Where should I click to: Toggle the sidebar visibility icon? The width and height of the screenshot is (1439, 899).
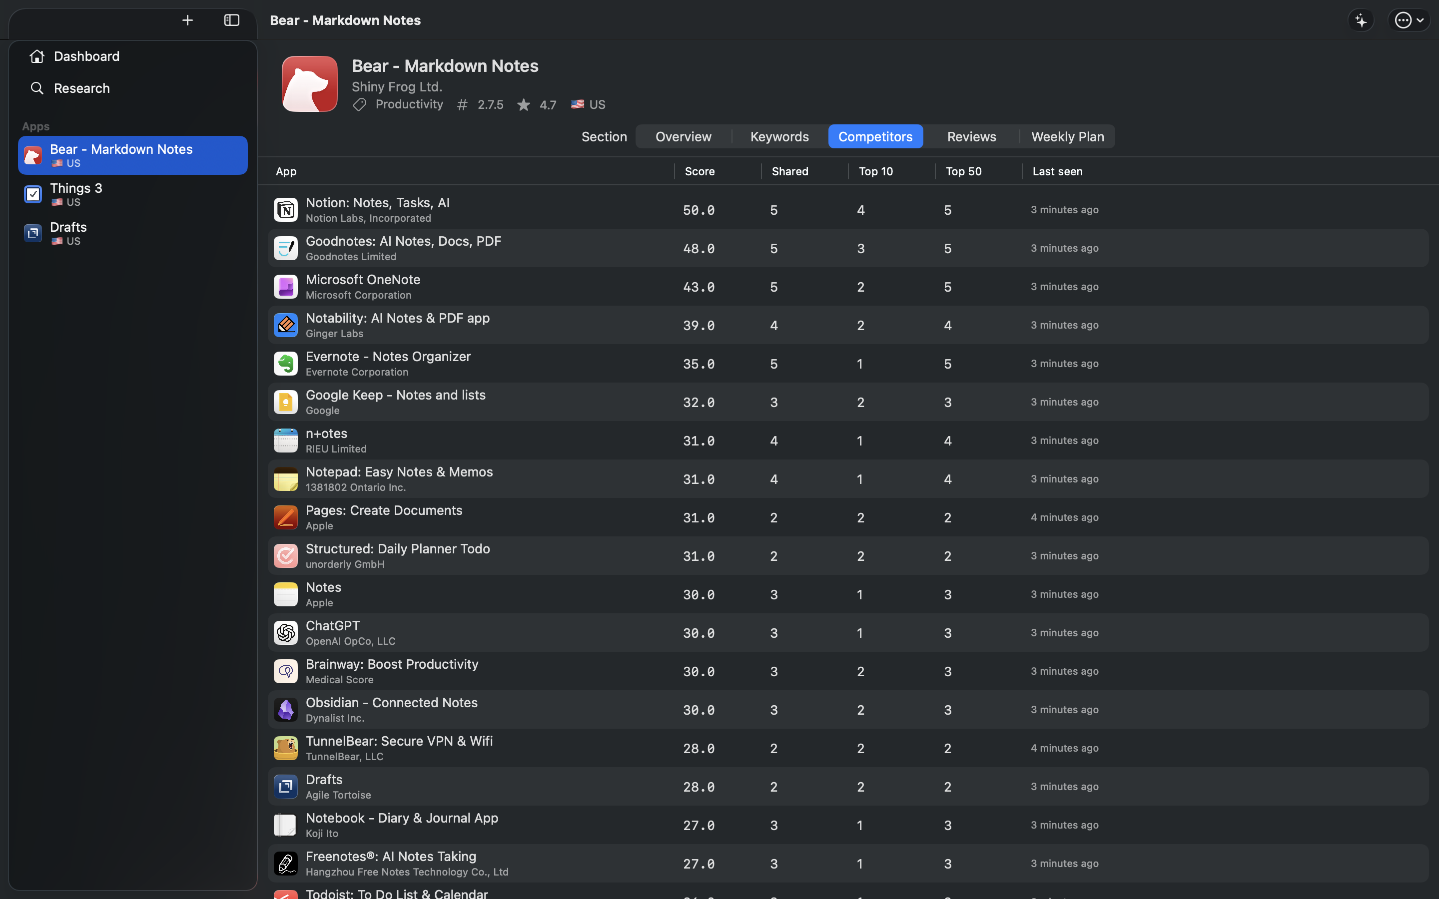(231, 20)
